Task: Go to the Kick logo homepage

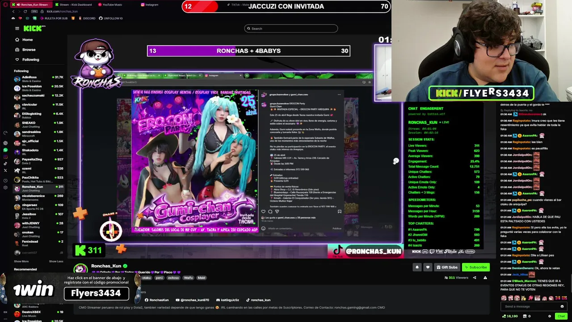Action: coord(34,28)
